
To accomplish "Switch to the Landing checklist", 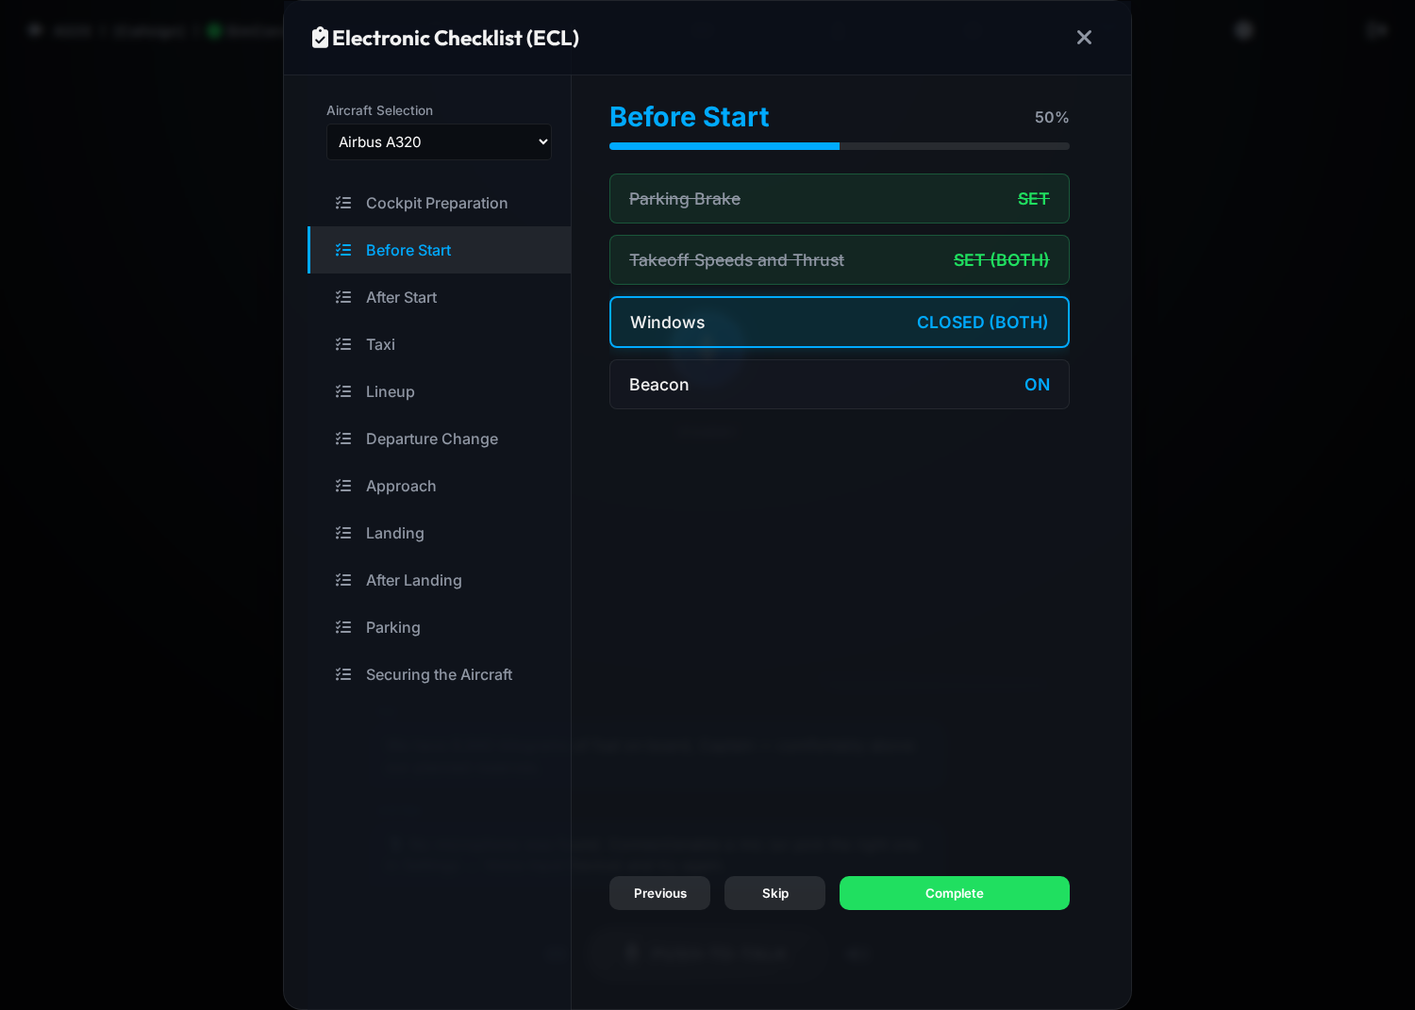I will pyautogui.click(x=440, y=533).
